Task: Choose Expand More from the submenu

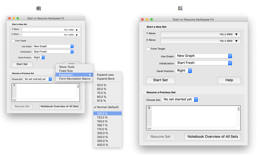Action: [x=105, y=79]
